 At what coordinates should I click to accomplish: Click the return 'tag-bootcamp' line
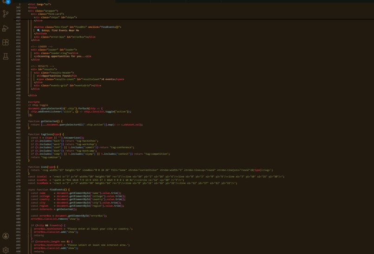click(64, 151)
